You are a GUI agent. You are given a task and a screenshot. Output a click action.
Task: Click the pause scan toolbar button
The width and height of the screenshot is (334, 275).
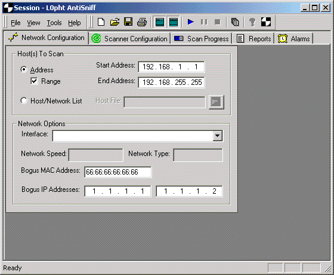[x=204, y=22]
